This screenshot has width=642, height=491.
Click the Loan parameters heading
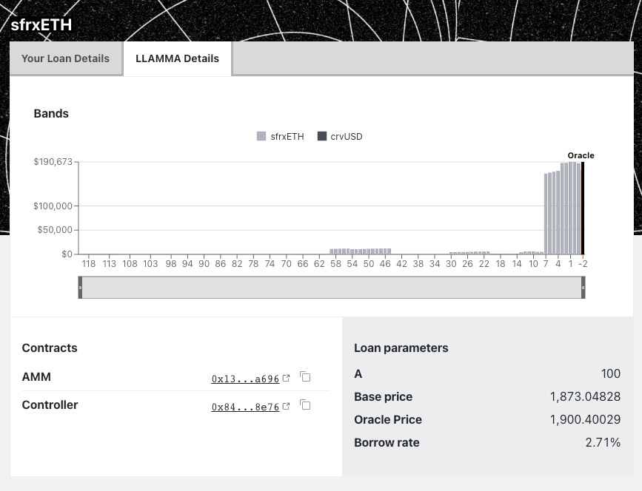pyautogui.click(x=401, y=348)
